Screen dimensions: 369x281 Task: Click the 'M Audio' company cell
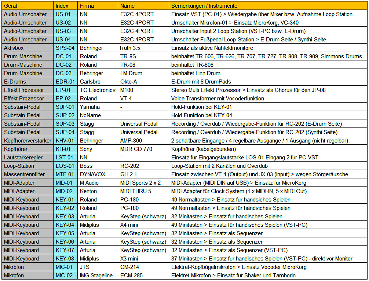[98, 183]
